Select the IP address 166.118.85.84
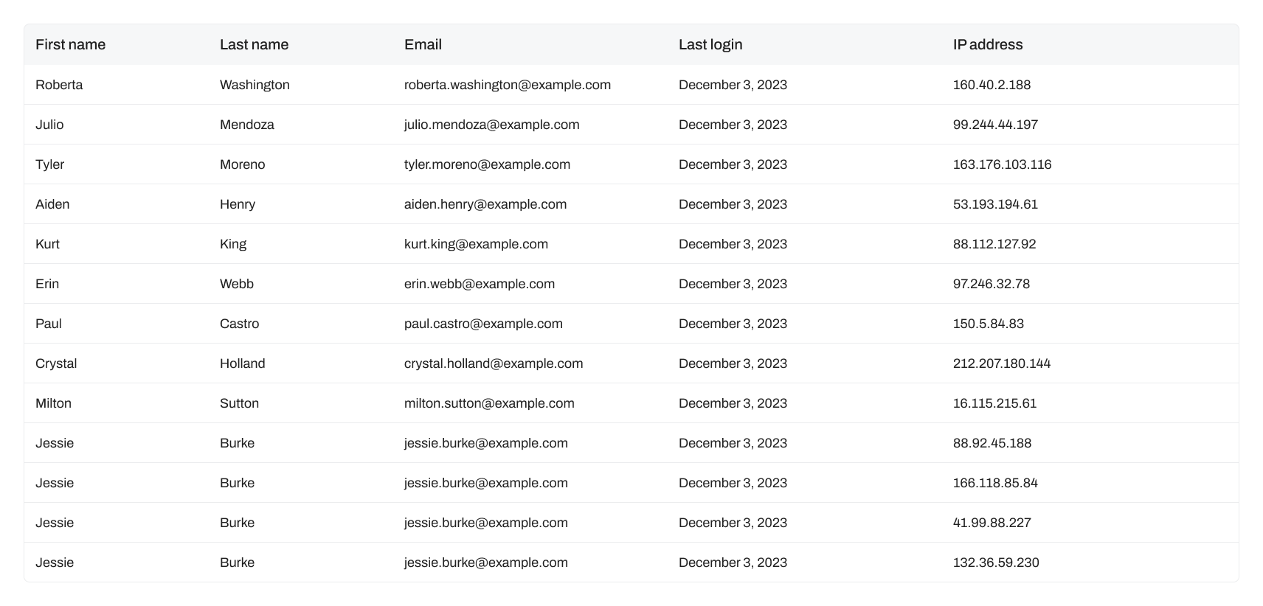 [994, 483]
